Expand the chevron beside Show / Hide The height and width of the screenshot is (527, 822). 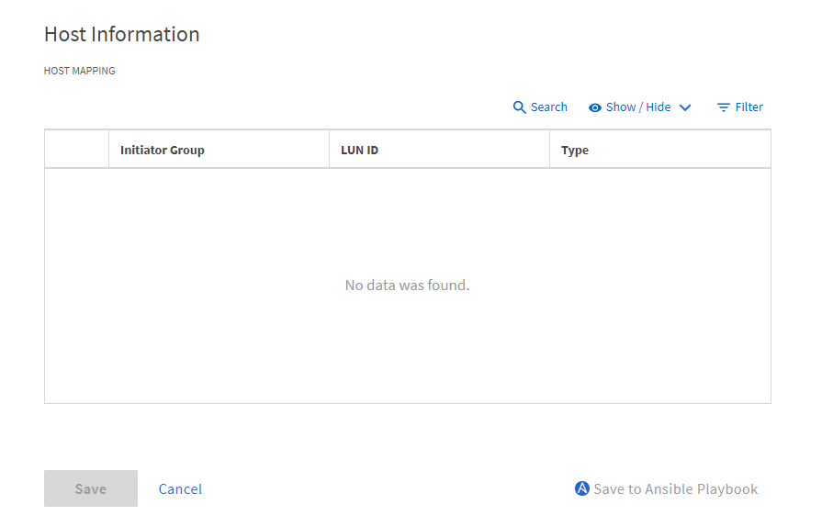click(685, 107)
